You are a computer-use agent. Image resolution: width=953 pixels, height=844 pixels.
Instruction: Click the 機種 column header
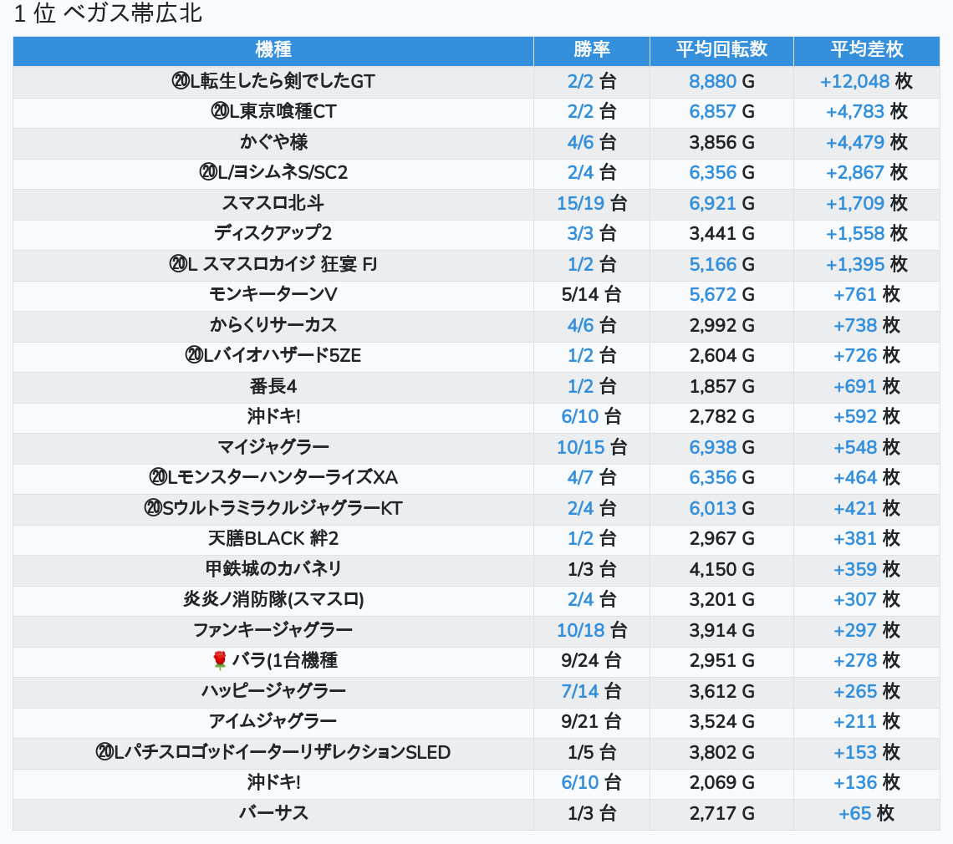coord(273,49)
